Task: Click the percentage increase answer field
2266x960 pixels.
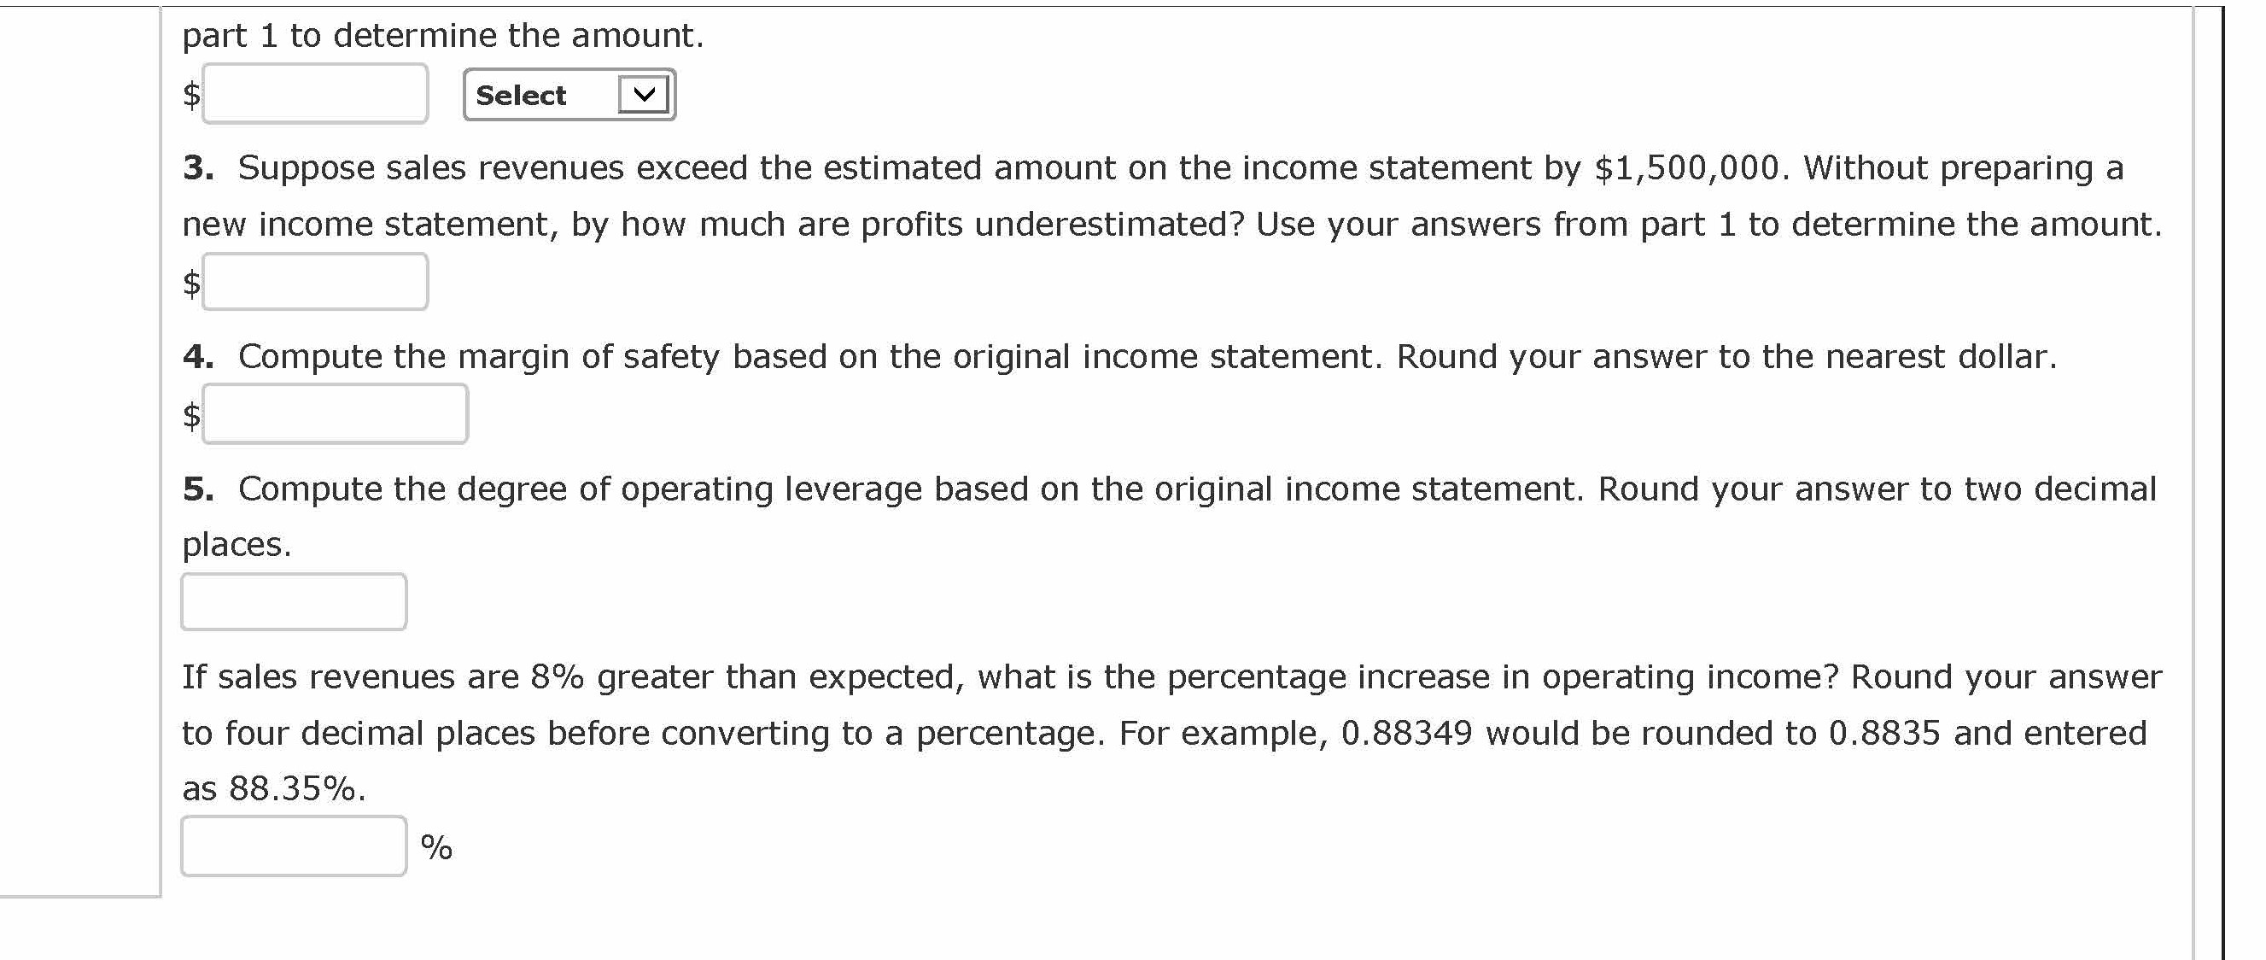Action: 294,846
